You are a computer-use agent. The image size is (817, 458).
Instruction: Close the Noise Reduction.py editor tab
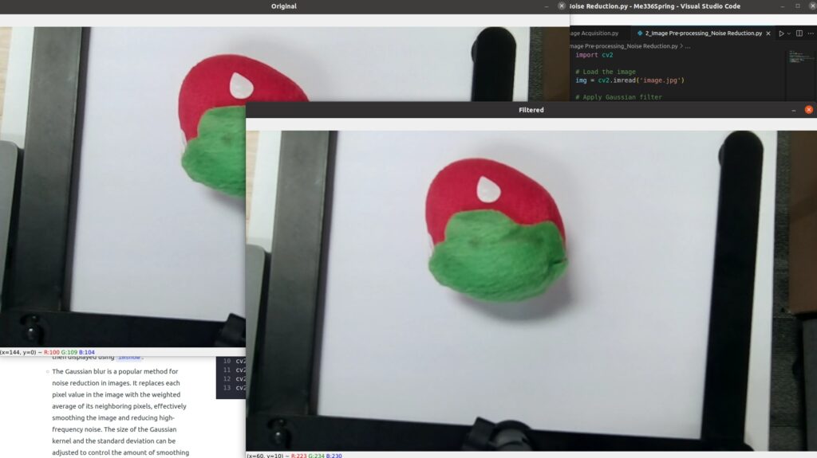(768, 33)
